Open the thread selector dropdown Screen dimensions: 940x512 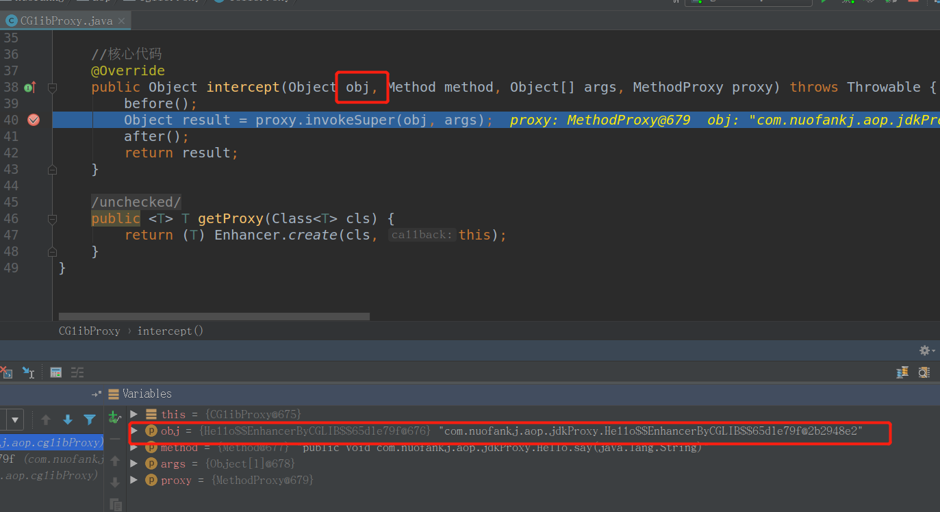[15, 420]
